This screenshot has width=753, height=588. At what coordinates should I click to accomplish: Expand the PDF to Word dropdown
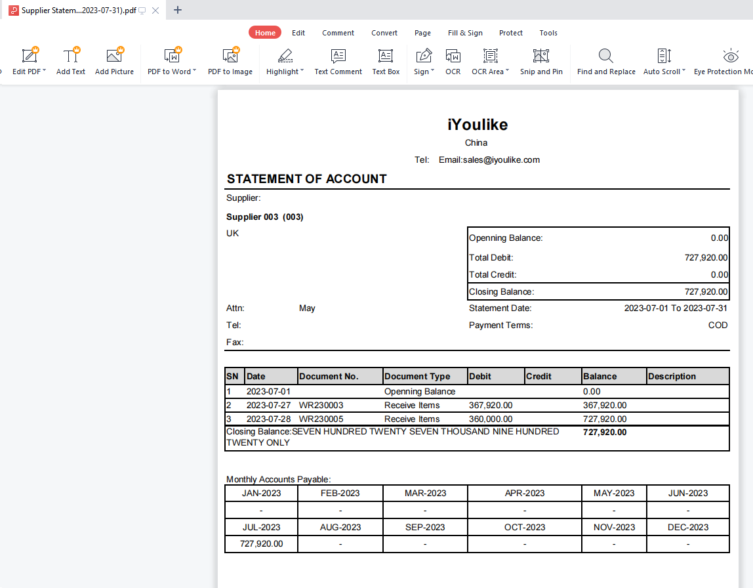pyautogui.click(x=195, y=72)
